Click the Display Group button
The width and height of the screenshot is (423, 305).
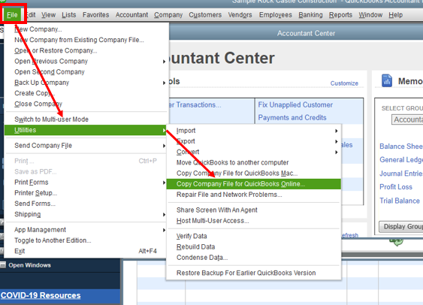(x=401, y=227)
